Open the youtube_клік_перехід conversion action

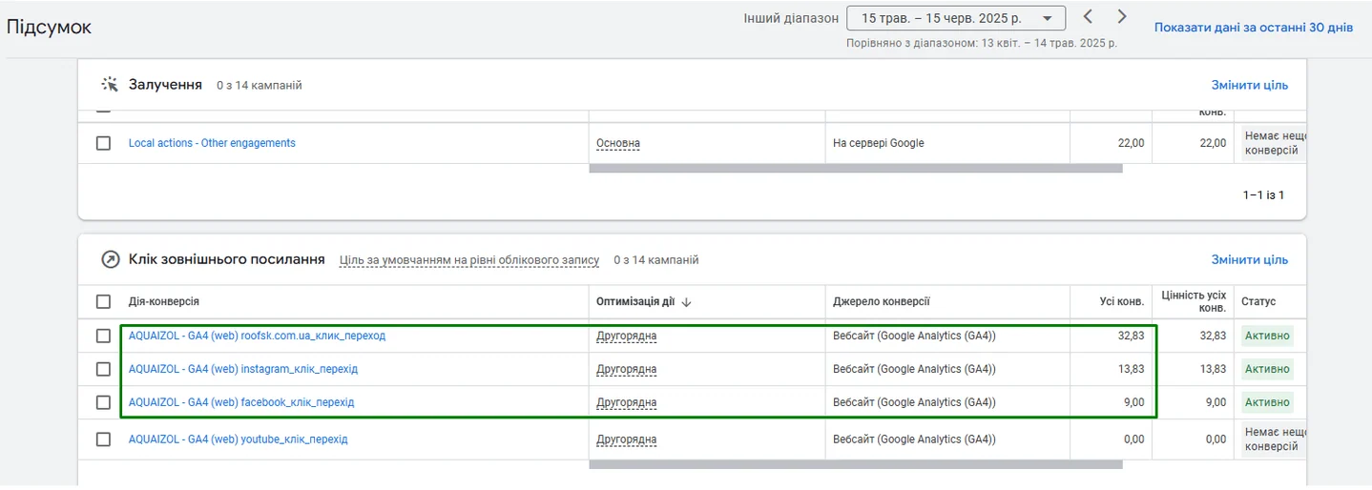tap(239, 439)
